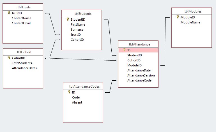Select the ContactName field
216x132 pixels.
tap(21, 18)
